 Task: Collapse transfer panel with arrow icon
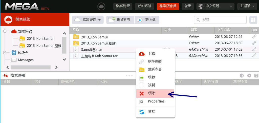(256, 76)
